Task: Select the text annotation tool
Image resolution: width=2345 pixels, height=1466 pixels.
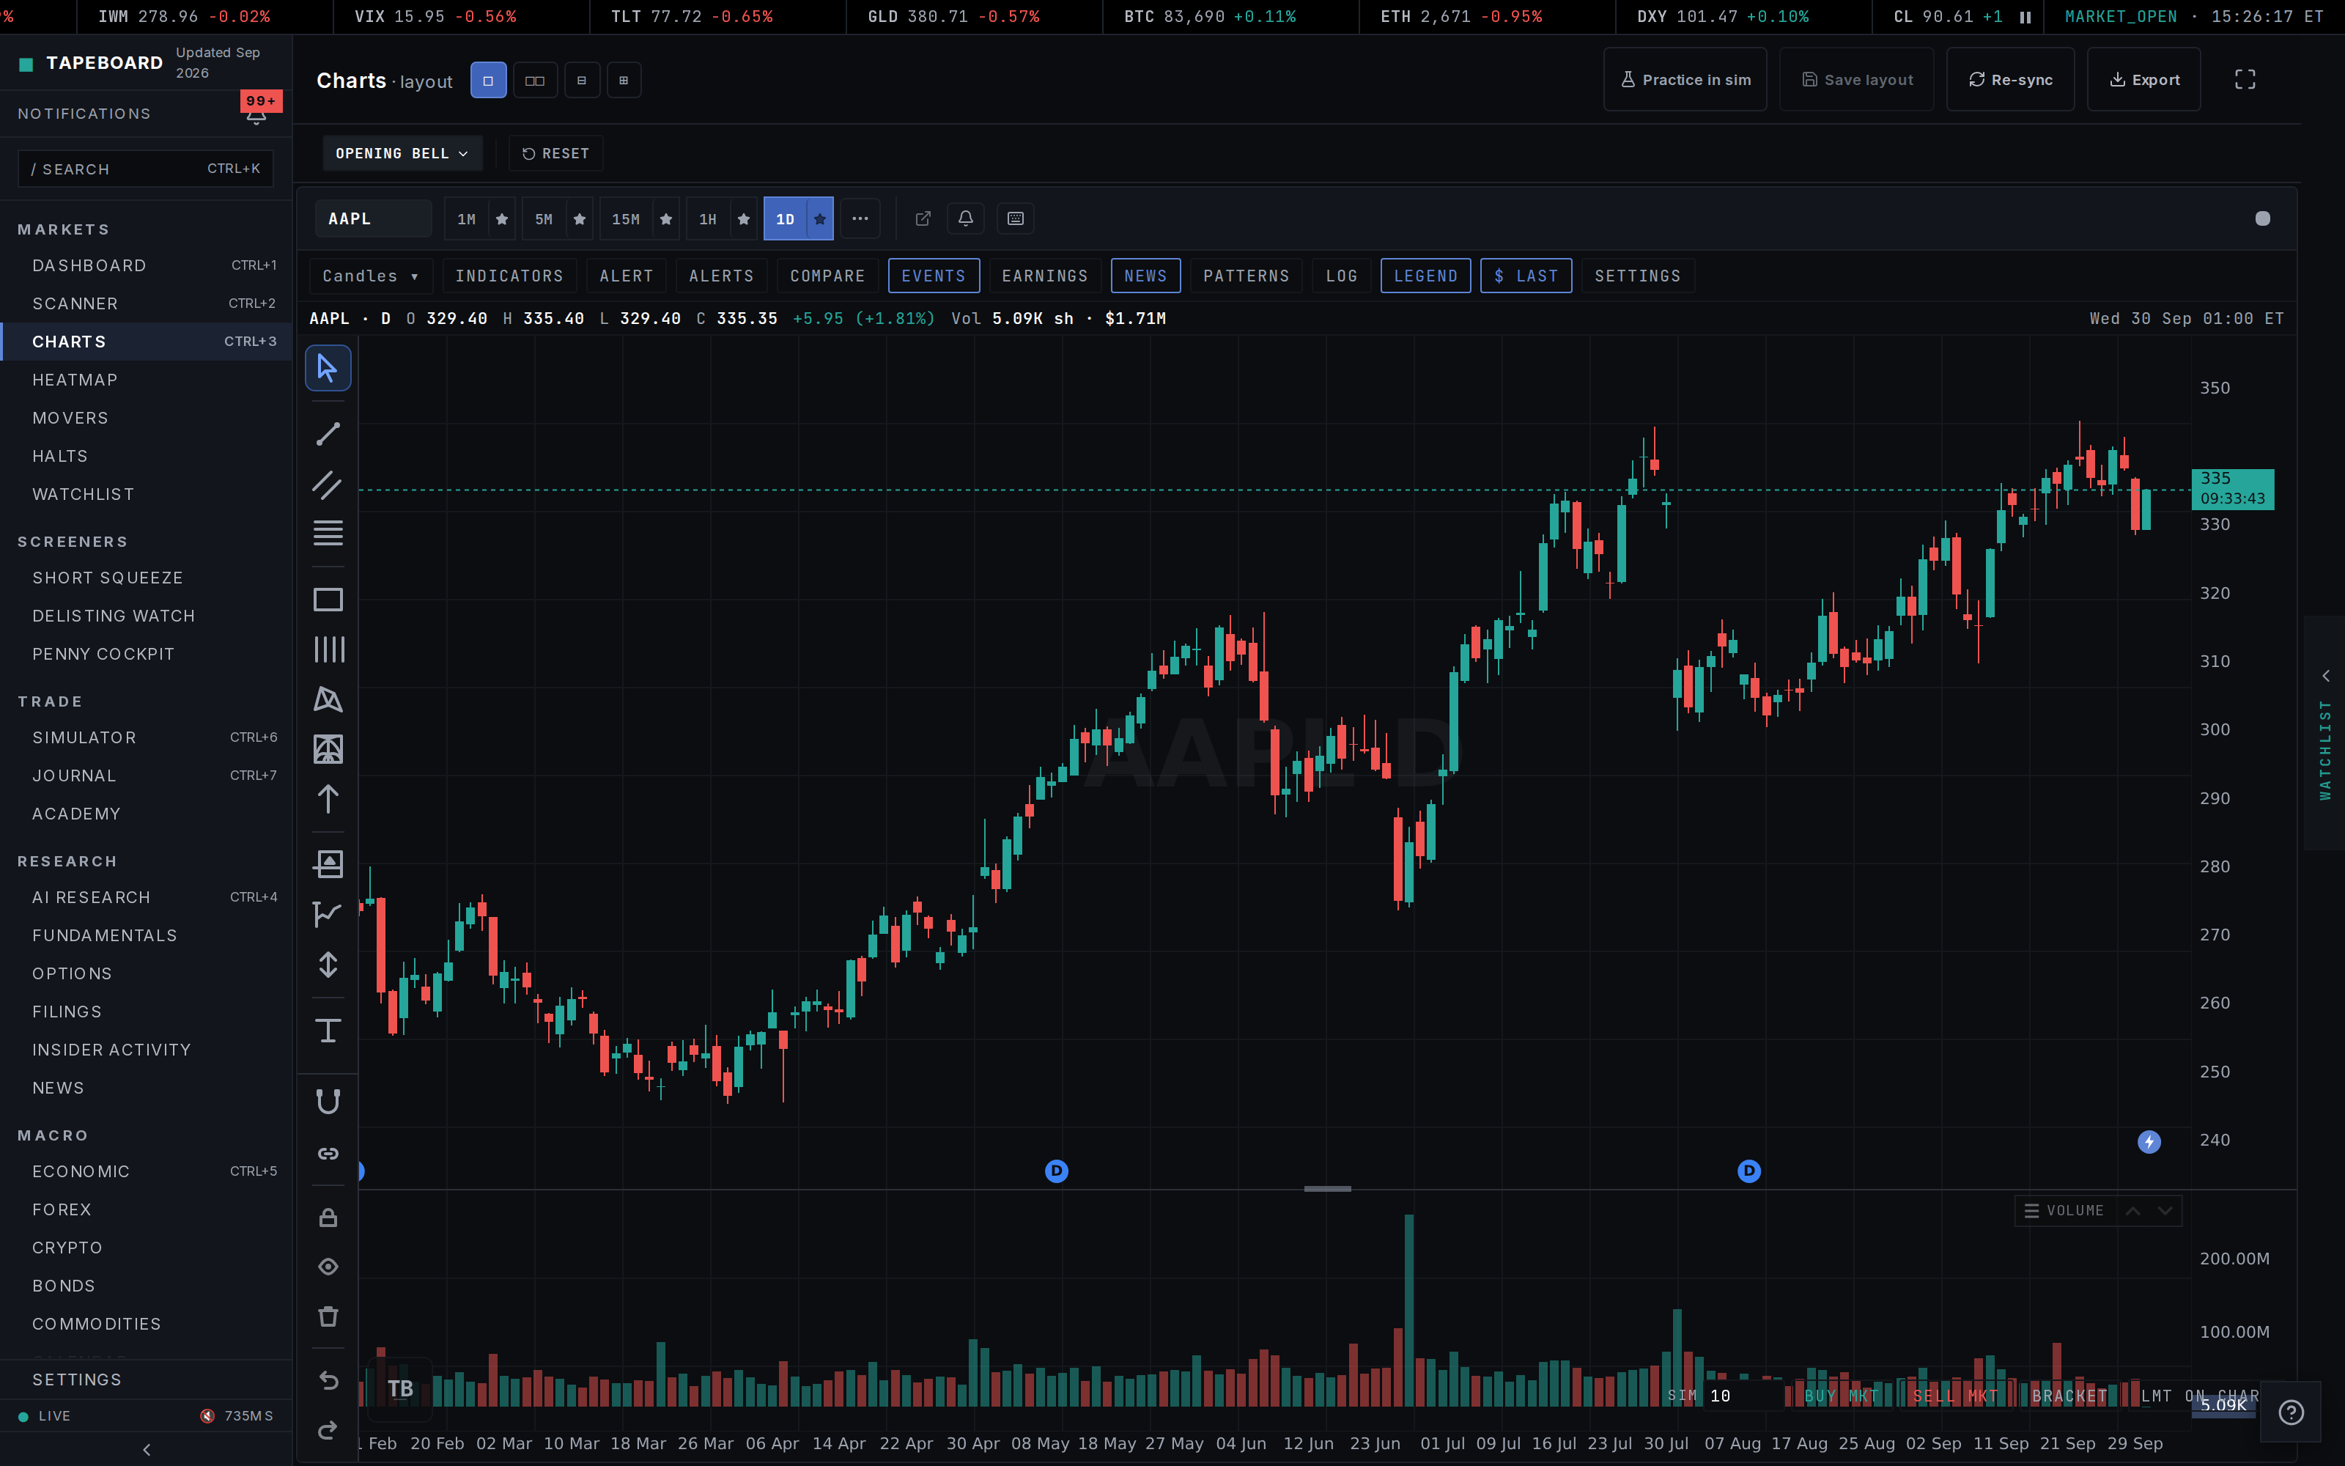Action: pyautogui.click(x=328, y=1031)
